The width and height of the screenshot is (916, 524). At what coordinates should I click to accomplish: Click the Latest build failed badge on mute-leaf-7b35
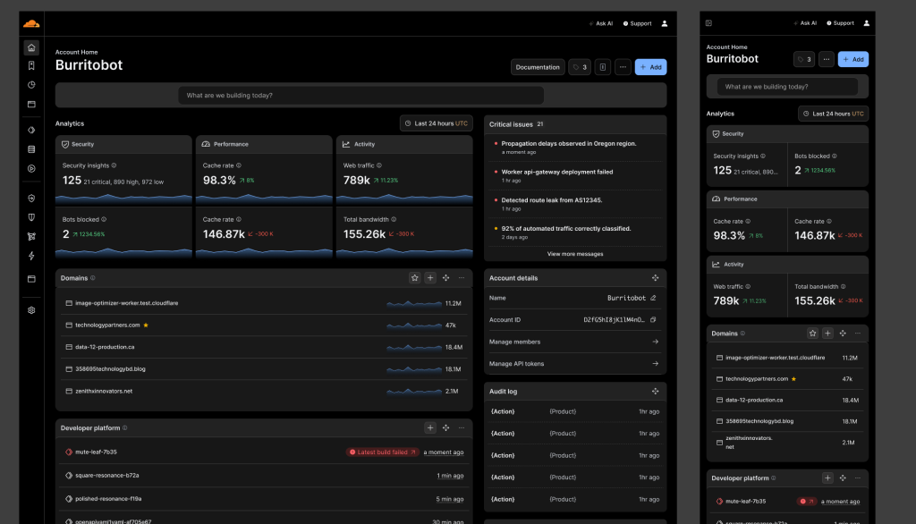point(382,452)
